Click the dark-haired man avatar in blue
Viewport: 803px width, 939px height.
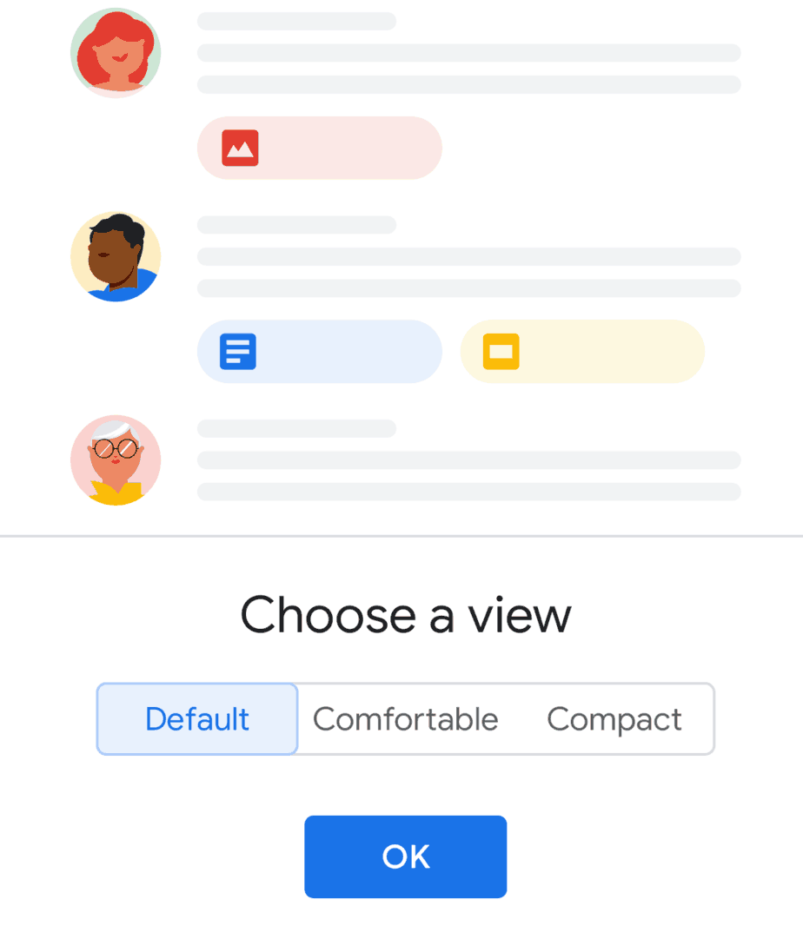click(x=116, y=256)
